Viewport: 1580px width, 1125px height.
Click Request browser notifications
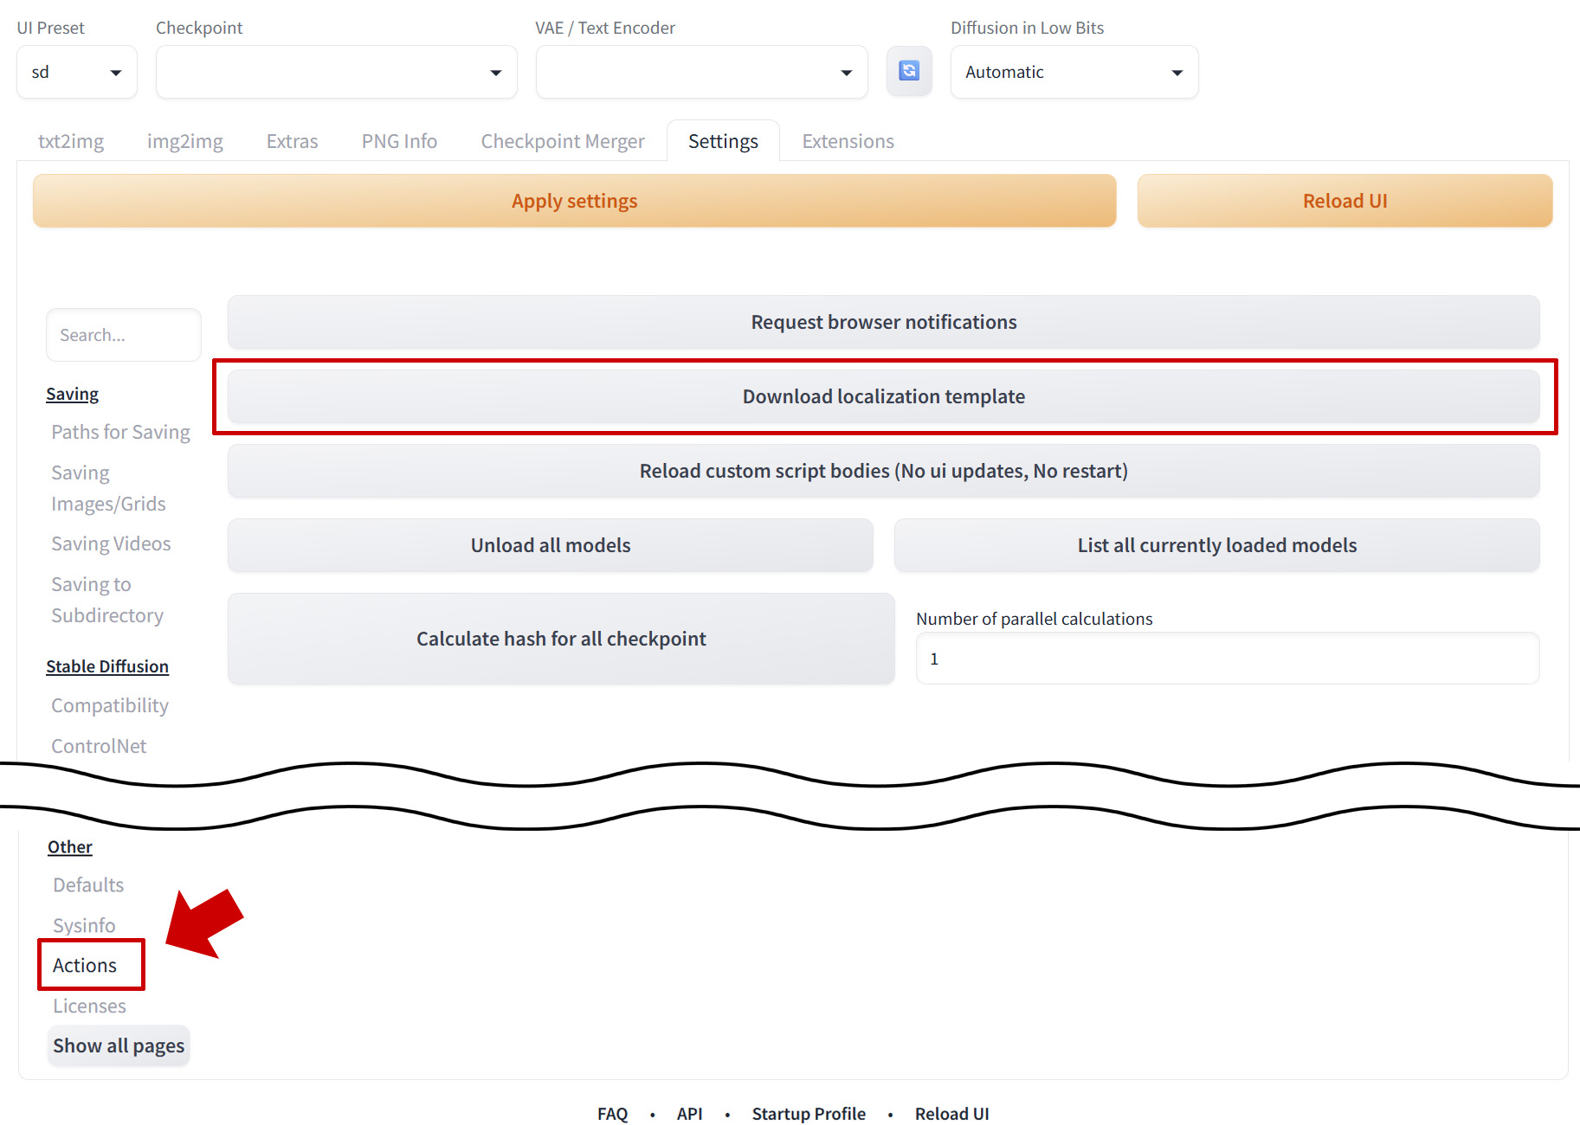point(883,322)
